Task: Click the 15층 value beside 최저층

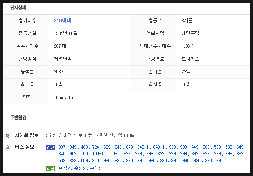Action: (x=186, y=85)
